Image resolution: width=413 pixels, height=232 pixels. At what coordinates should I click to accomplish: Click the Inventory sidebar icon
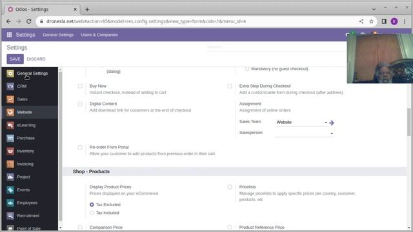pos(10,151)
